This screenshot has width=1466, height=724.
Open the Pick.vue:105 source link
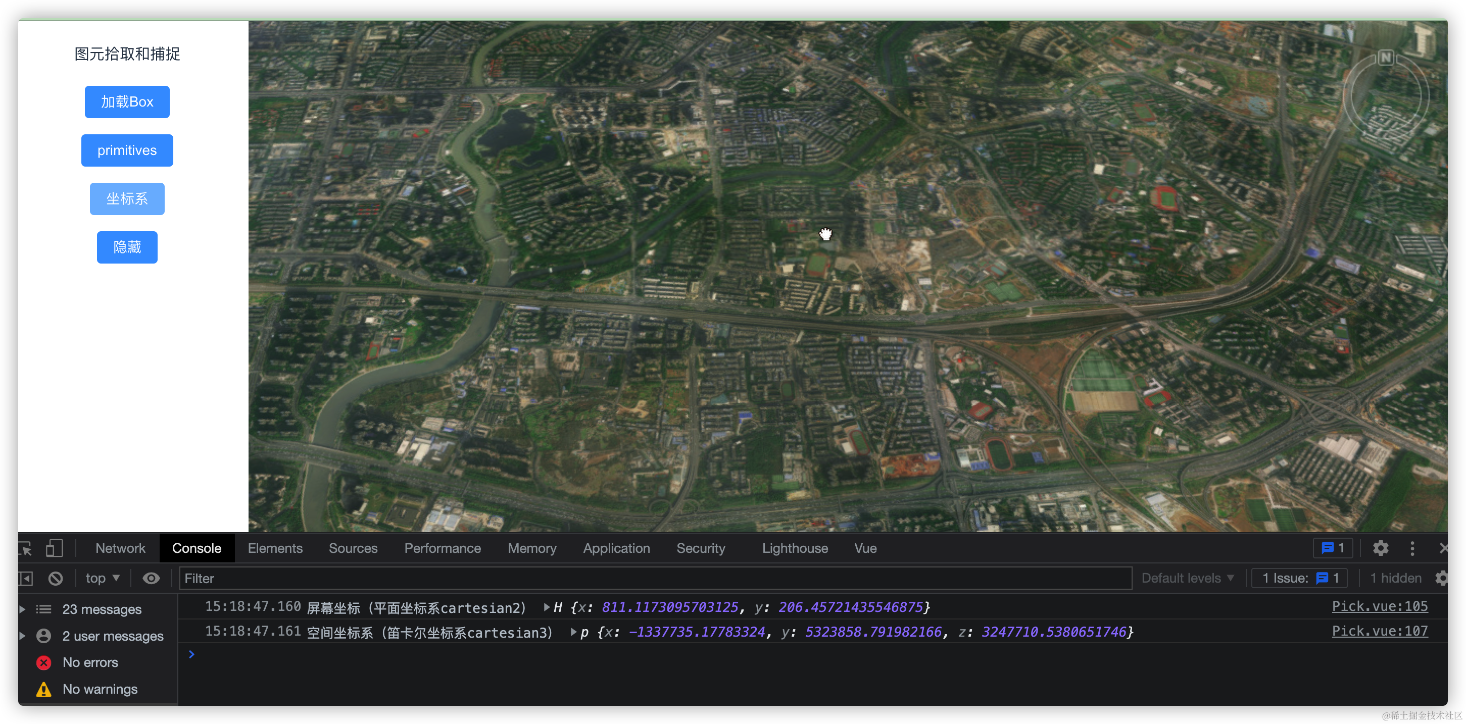(x=1380, y=606)
